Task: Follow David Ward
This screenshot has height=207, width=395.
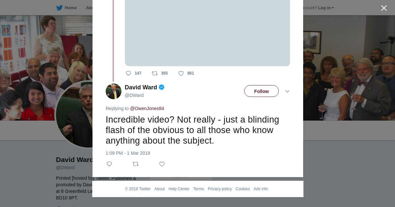Action: click(261, 91)
